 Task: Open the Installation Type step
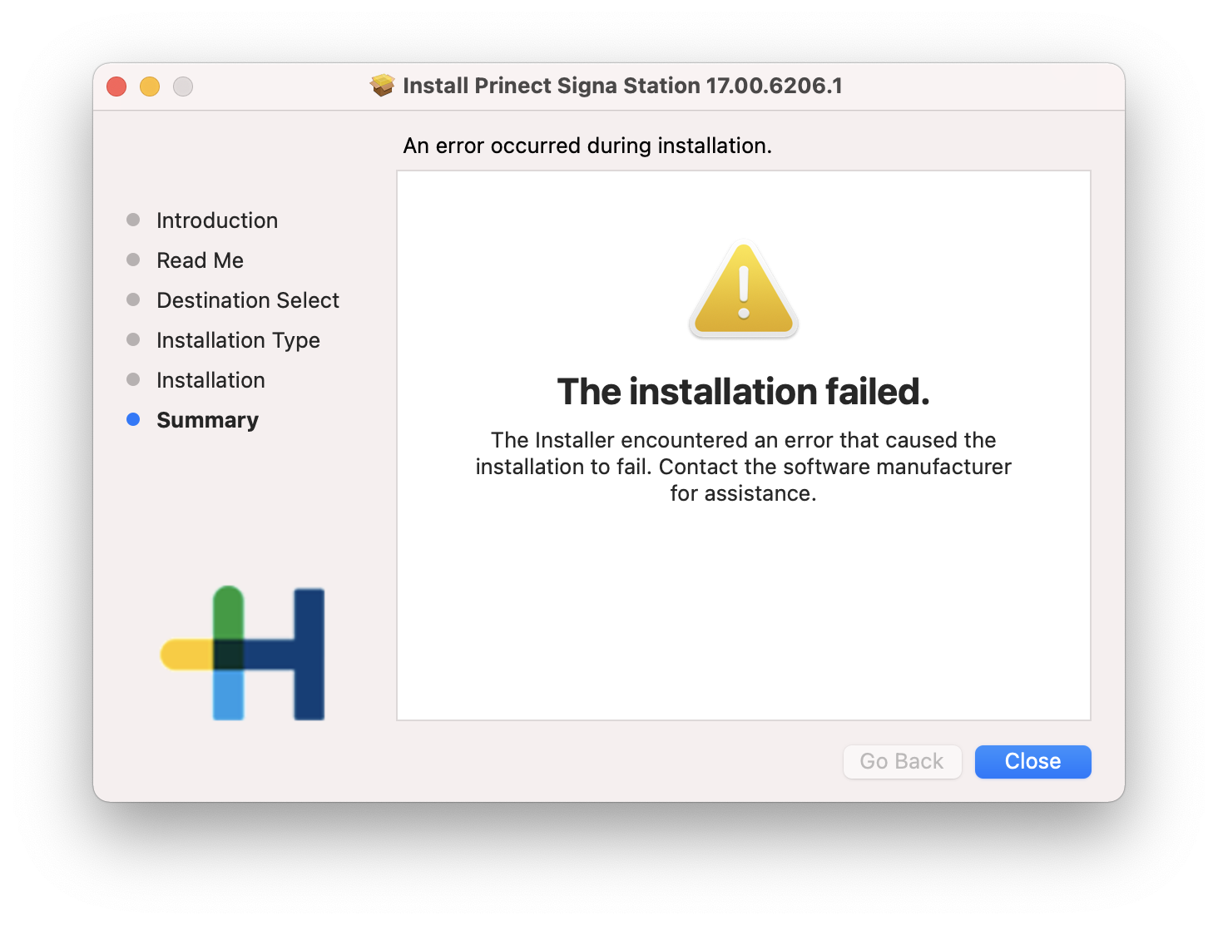click(x=238, y=340)
